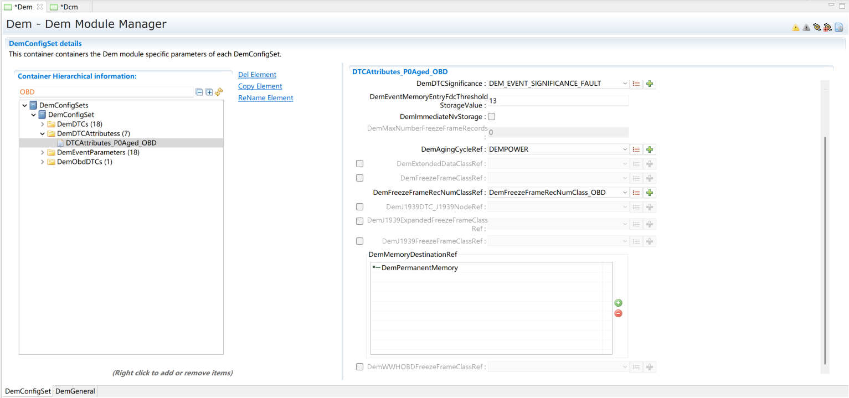Viewport: 849px width, 398px height.
Task: Check the DemWWHOBDFreezeFrameClassRef checkbox
Action: click(x=359, y=367)
